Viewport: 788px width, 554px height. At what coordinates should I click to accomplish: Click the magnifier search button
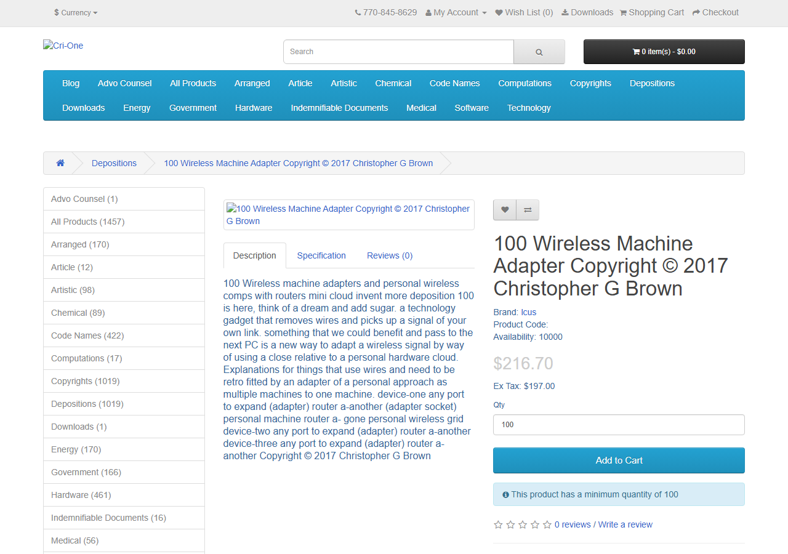(x=539, y=52)
